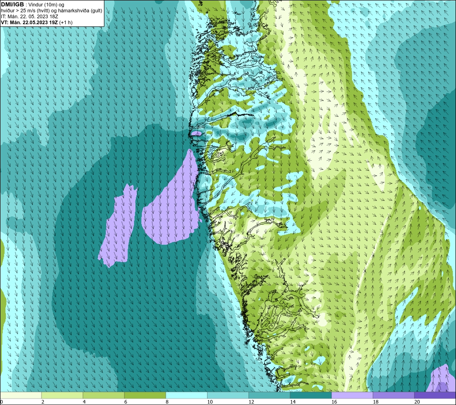Select the 16–18 m/s light purple legend swatch
This screenshot has height=405, width=456.
tap(352, 395)
